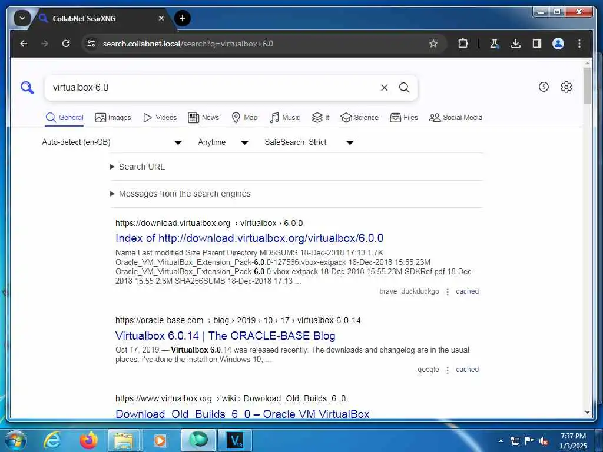Toggle browser side panel
This screenshot has height=452, width=603.
click(537, 44)
